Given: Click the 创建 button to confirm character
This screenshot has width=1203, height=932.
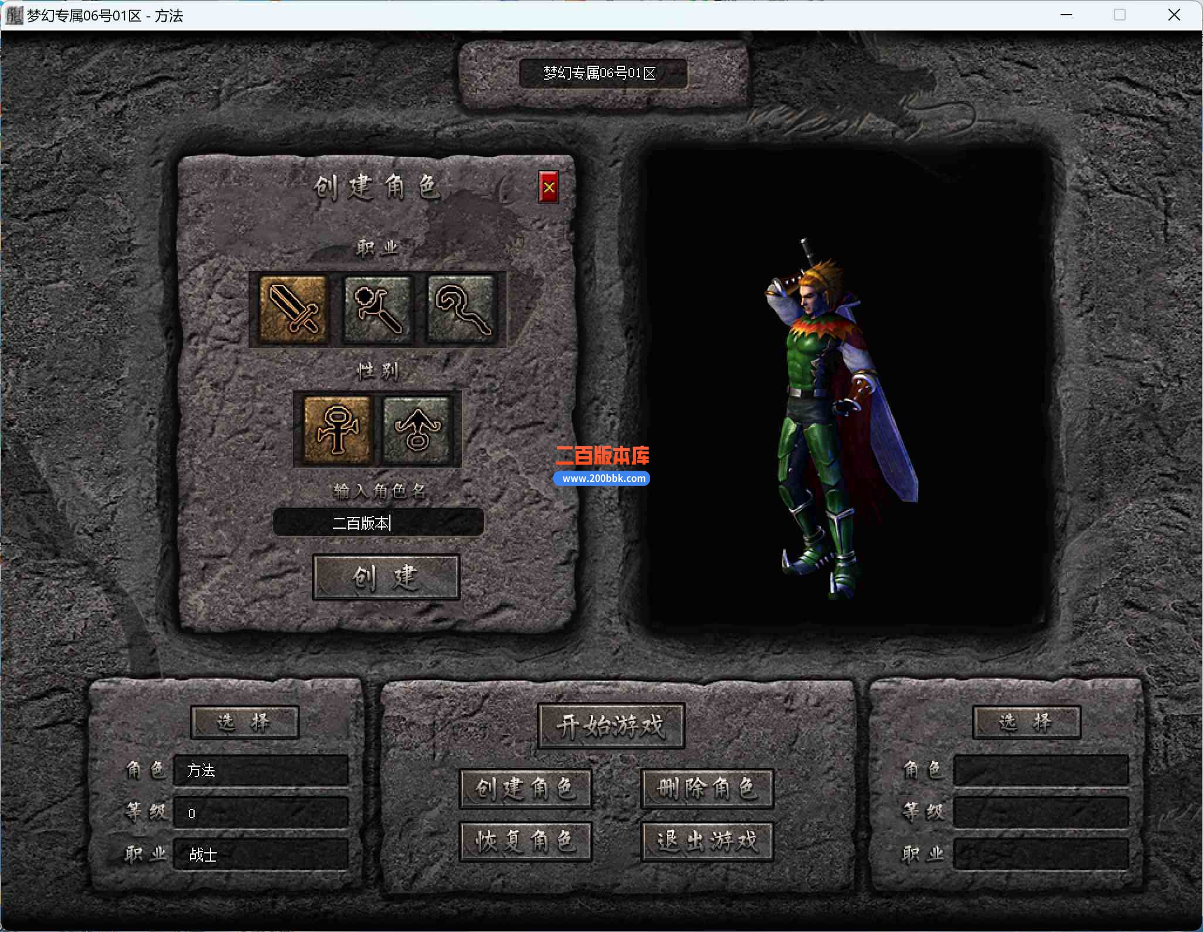Looking at the screenshot, I should [x=386, y=577].
